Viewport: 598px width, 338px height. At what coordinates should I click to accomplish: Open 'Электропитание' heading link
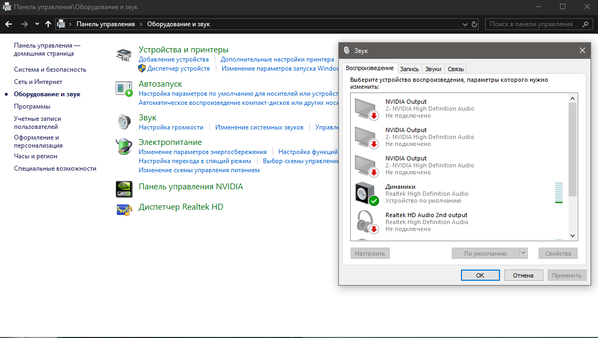click(x=170, y=142)
